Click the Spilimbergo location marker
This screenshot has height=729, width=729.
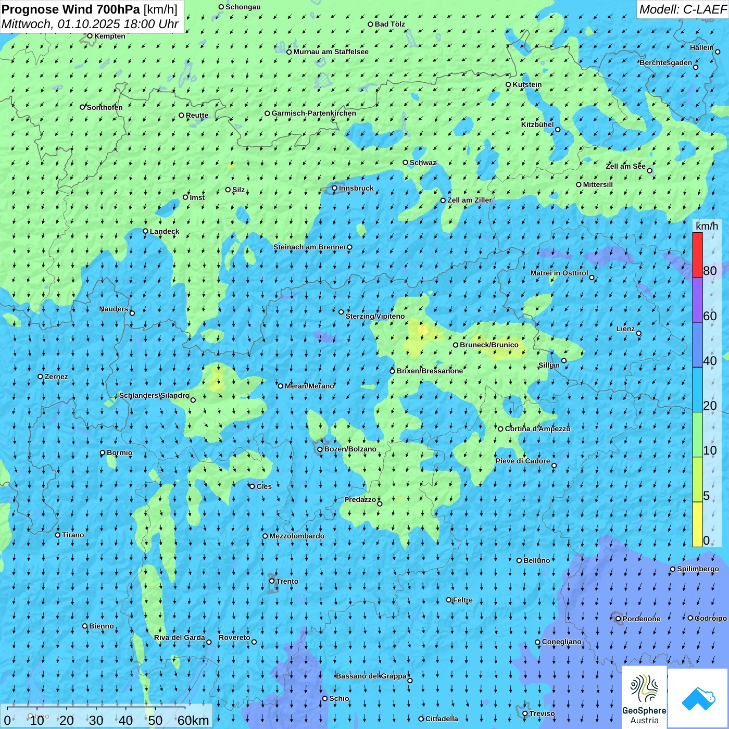(673, 569)
